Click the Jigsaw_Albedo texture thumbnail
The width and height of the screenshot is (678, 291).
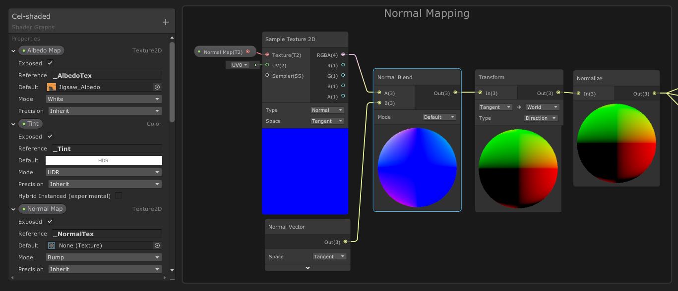(52, 87)
